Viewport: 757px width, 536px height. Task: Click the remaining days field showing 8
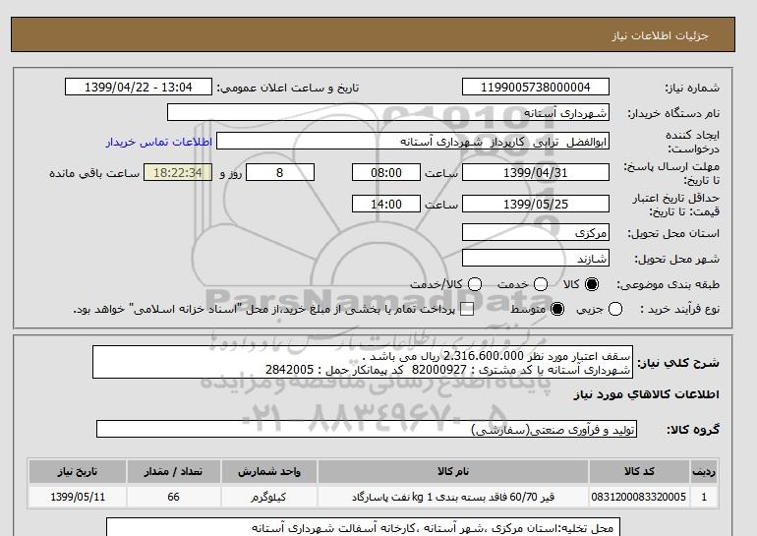coord(280,172)
